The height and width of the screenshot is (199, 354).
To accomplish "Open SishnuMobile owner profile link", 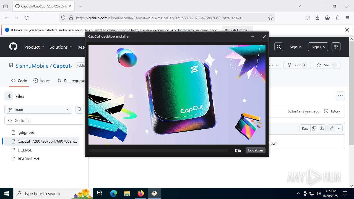I will [32, 66].
